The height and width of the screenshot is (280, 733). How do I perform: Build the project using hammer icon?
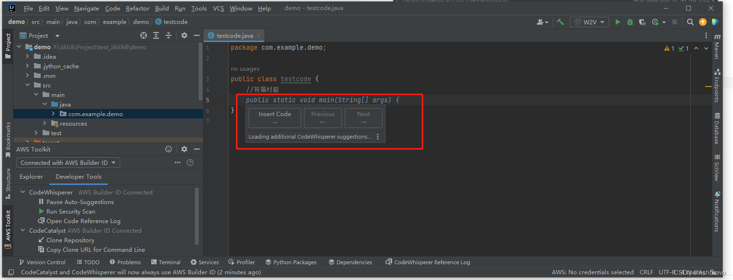click(560, 22)
